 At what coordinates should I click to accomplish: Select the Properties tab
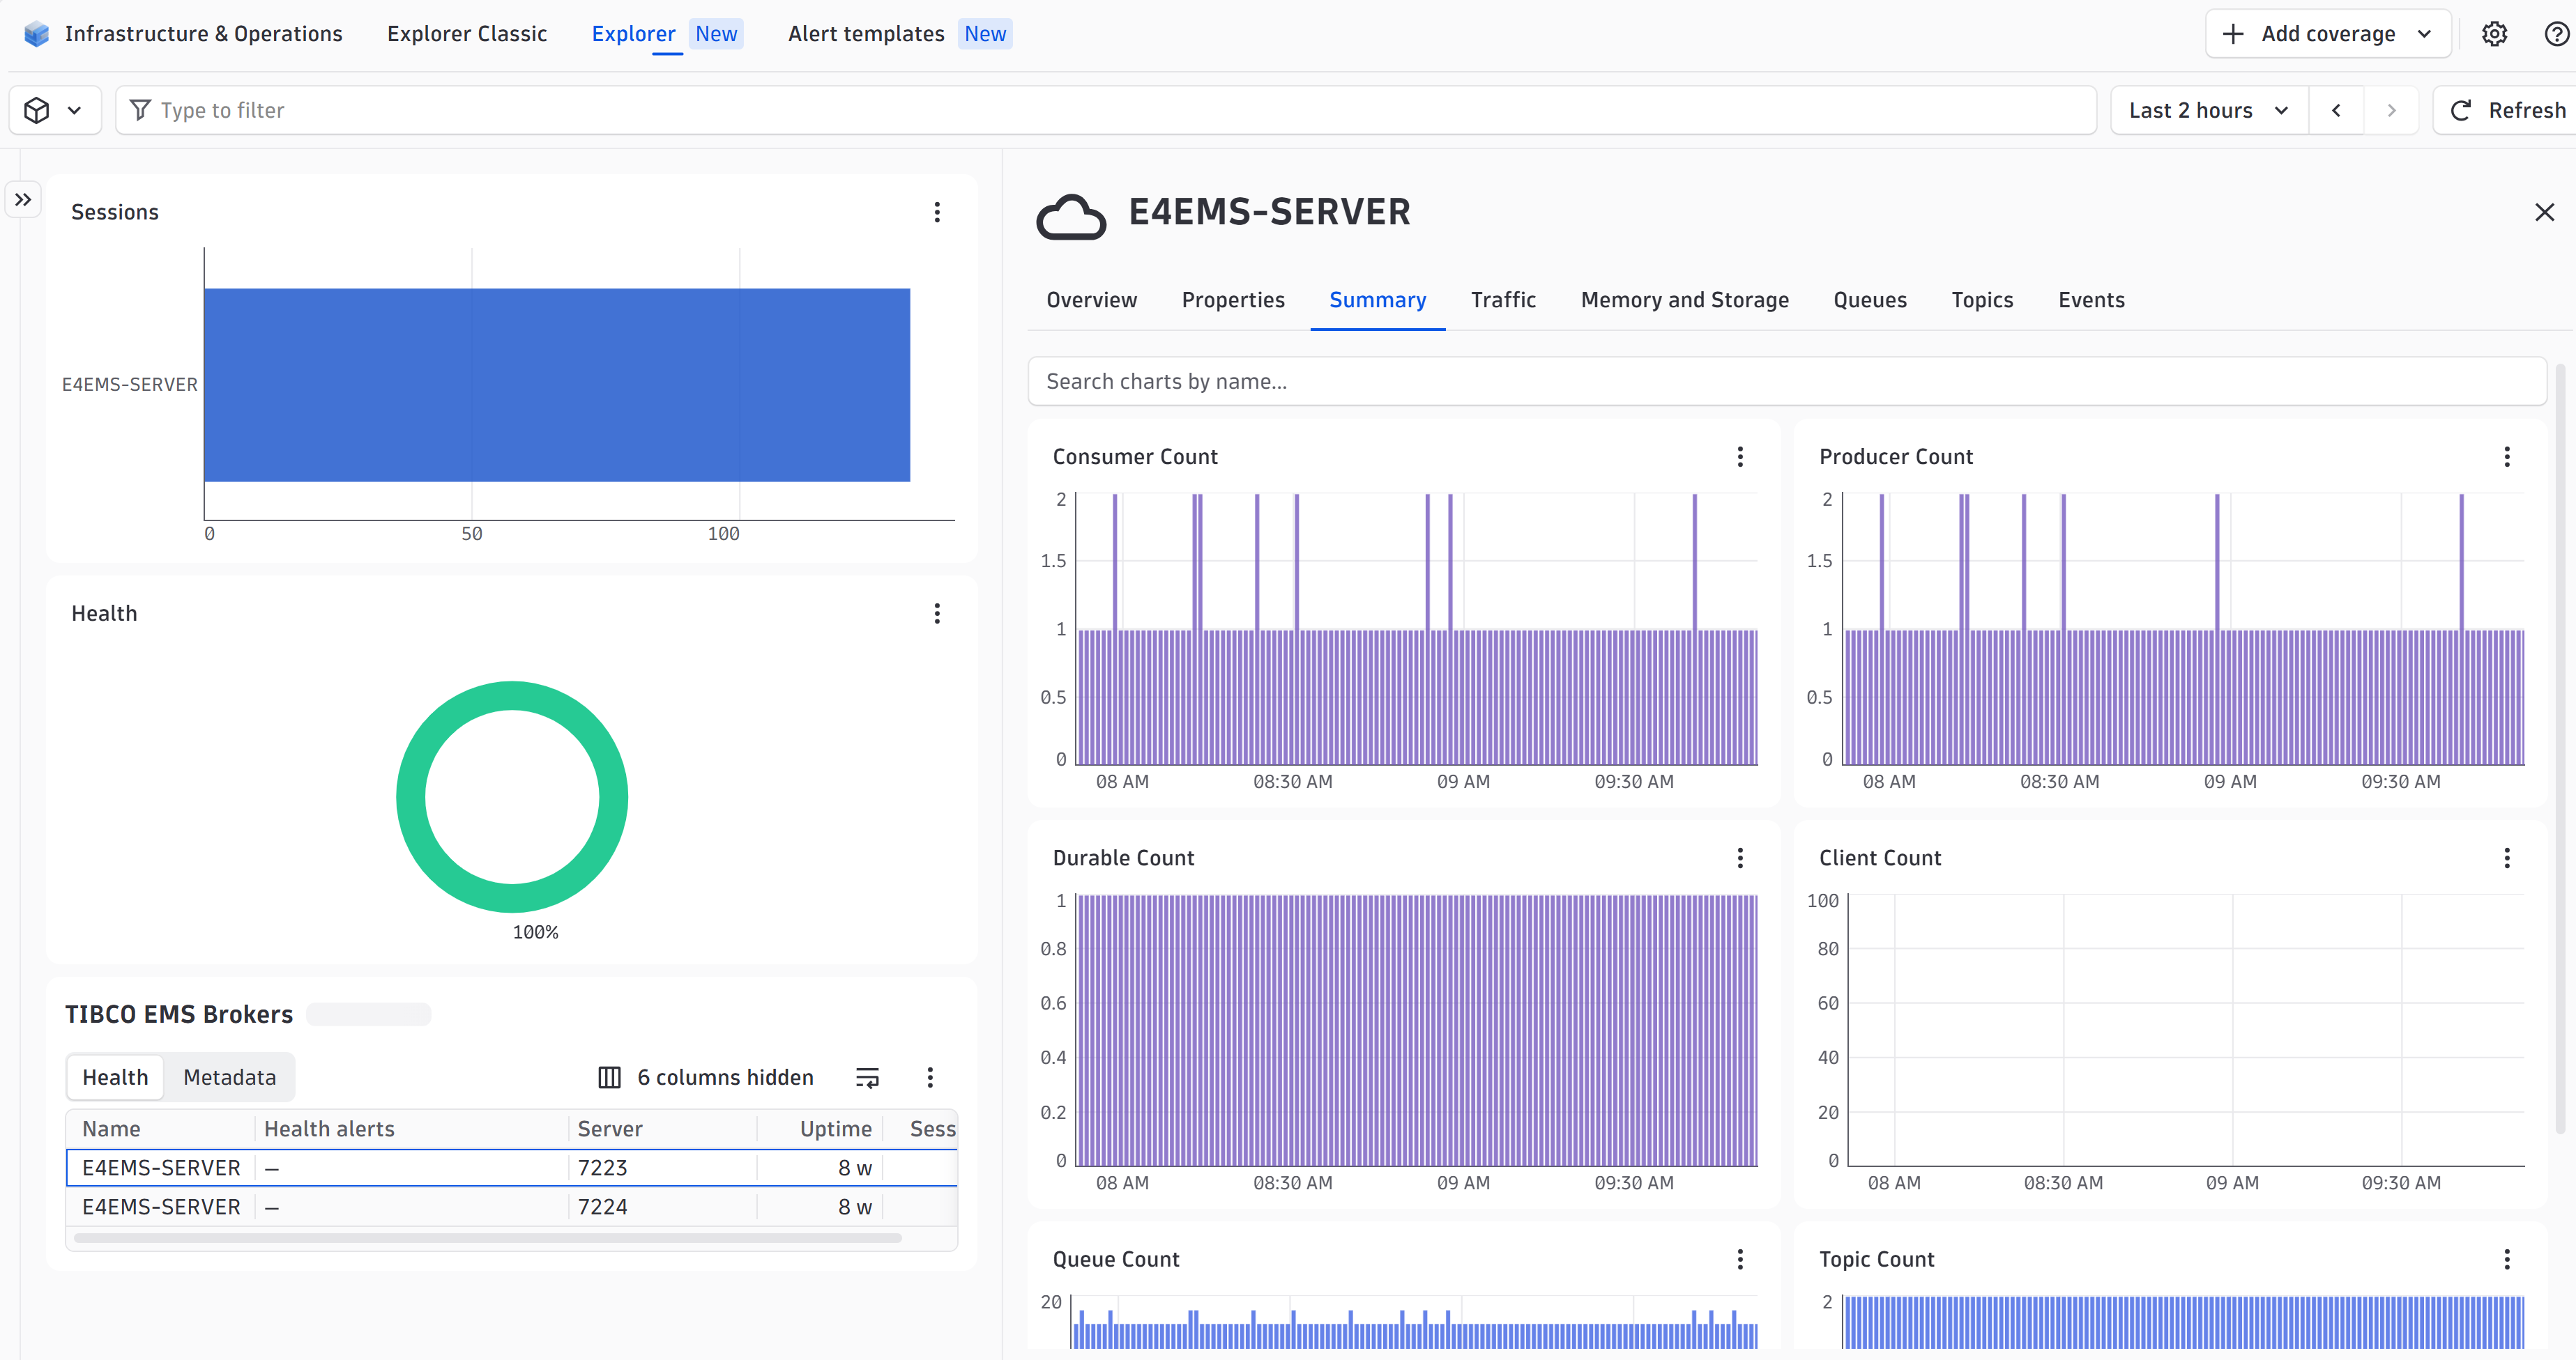click(1233, 300)
